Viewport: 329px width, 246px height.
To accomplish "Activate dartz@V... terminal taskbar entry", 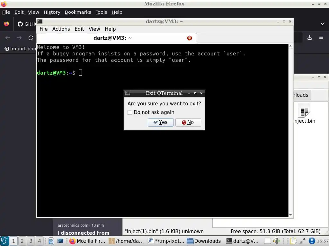I will coord(242,241).
